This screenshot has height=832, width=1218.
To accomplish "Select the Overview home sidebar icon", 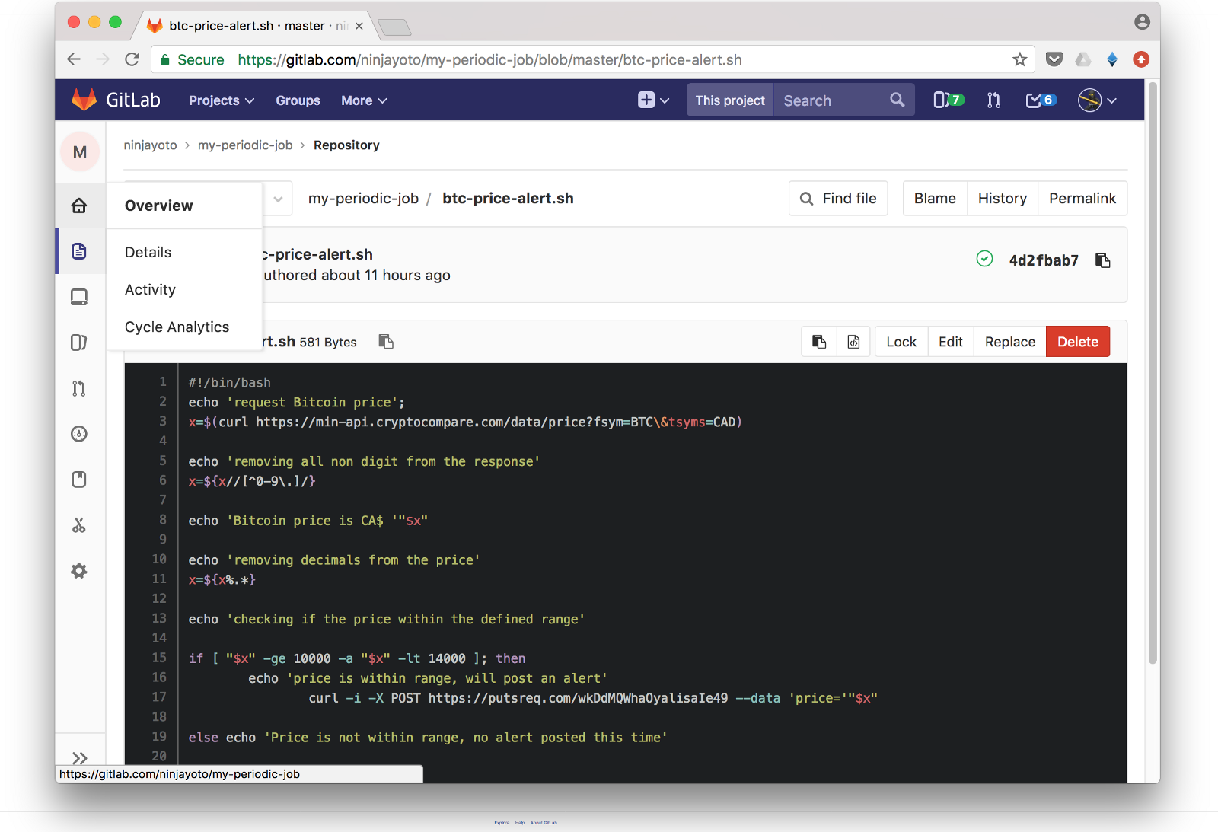I will coord(79,206).
